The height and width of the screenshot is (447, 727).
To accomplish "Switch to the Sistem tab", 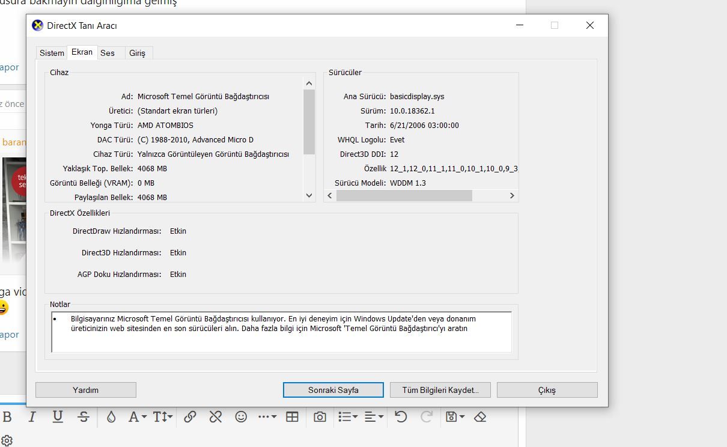I will point(52,53).
